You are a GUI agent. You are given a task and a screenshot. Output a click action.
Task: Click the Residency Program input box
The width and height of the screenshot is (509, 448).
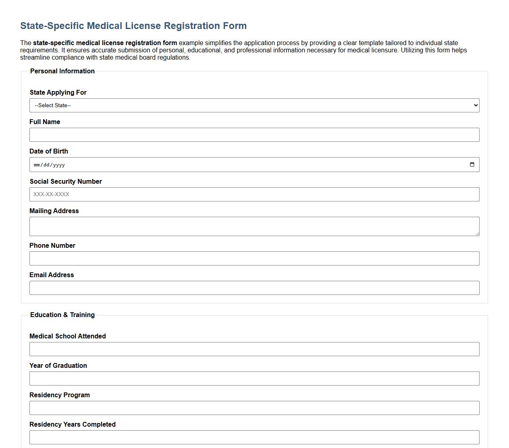coord(254,408)
